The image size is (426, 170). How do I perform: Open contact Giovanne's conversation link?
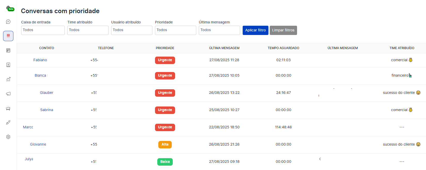pos(38,144)
